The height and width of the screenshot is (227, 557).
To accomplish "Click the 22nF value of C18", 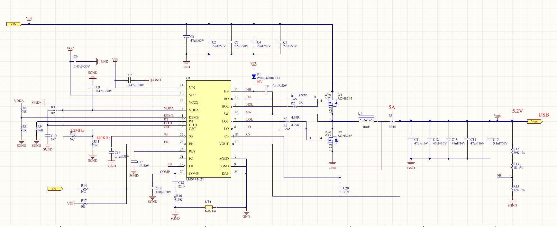I will 182,187.
